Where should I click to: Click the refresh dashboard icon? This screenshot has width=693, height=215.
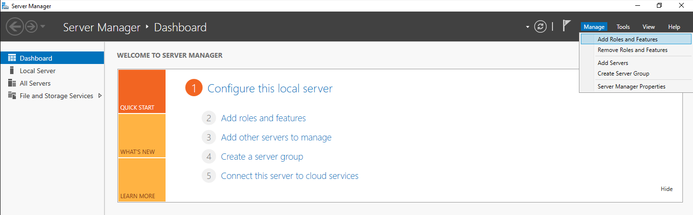pos(540,27)
